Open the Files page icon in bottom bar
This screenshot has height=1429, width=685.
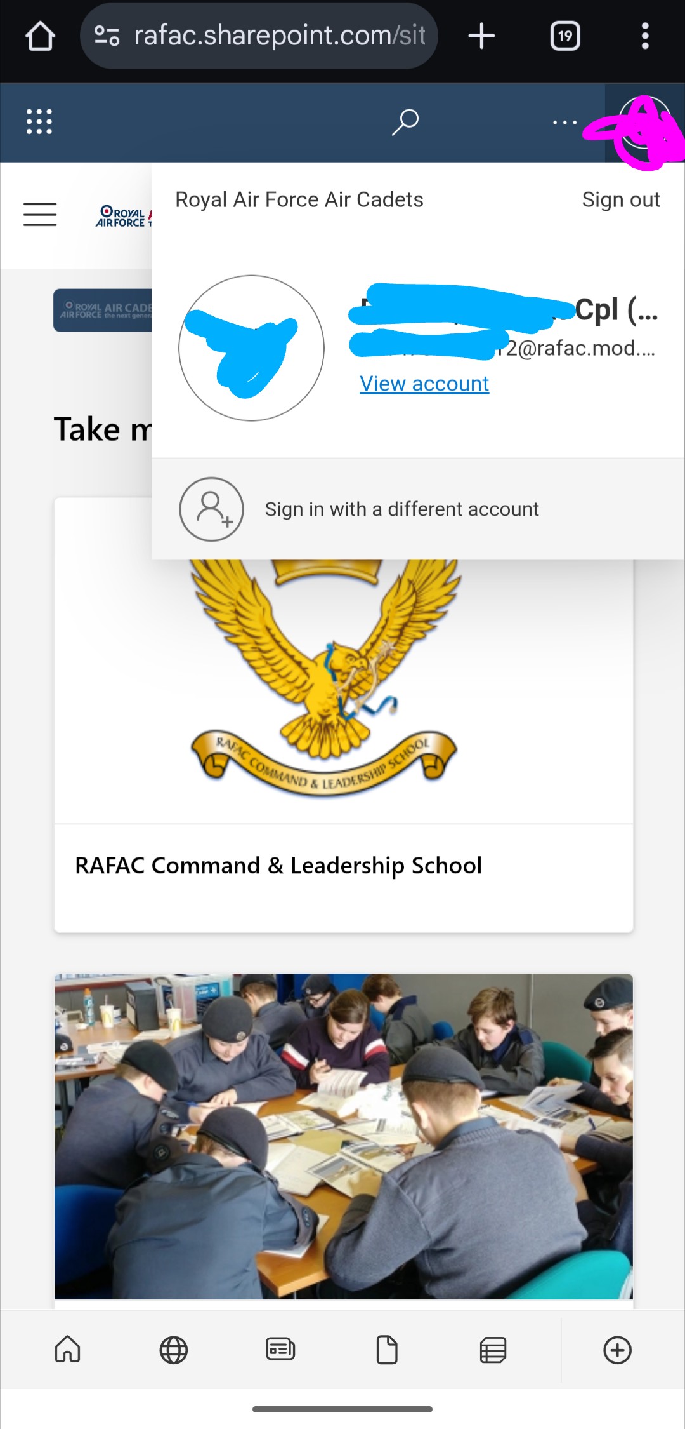387,1350
